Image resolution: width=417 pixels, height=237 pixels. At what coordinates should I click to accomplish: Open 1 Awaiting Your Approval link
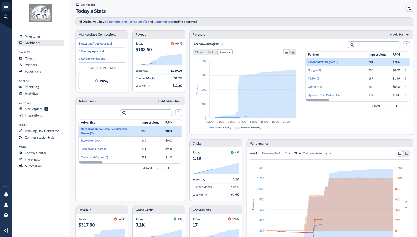pos(95,43)
